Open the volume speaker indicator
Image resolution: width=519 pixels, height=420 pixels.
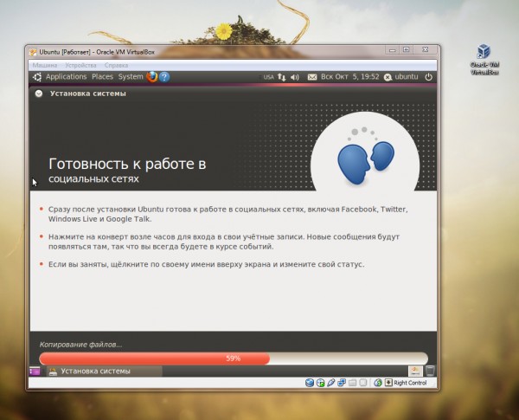point(295,77)
